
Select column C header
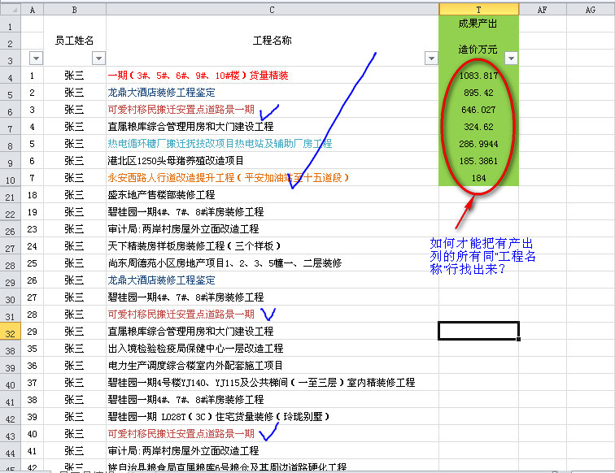coord(272,9)
